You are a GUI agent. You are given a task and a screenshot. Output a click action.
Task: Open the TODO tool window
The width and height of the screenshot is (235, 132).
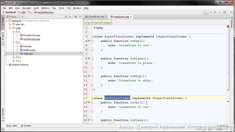tap(12, 126)
